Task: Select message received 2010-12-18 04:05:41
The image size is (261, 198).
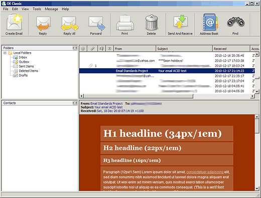Action: (x=167, y=86)
